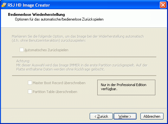
Task: Tick the Master Boot Record überschreiben checkbox
Action: (x=30, y=83)
